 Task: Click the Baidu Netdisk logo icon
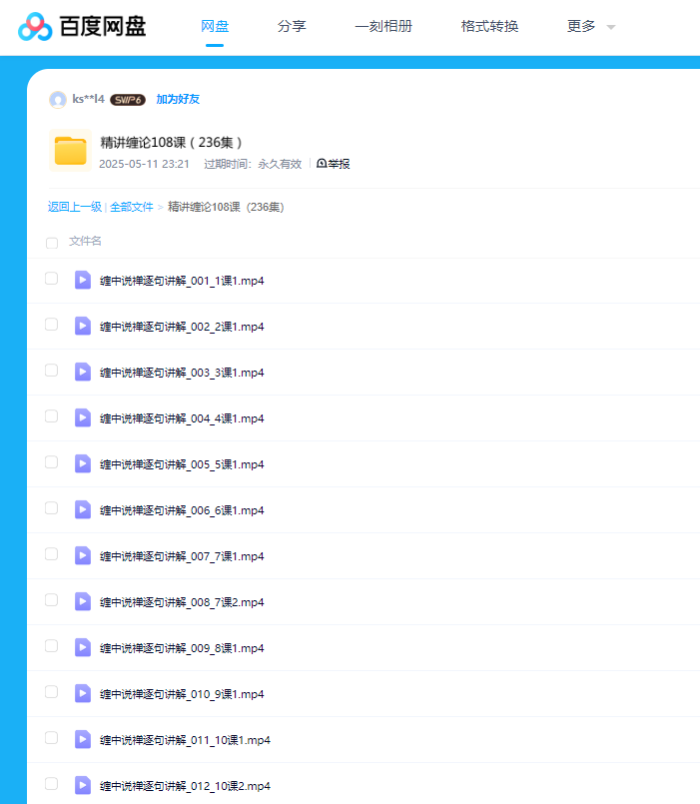(x=36, y=27)
